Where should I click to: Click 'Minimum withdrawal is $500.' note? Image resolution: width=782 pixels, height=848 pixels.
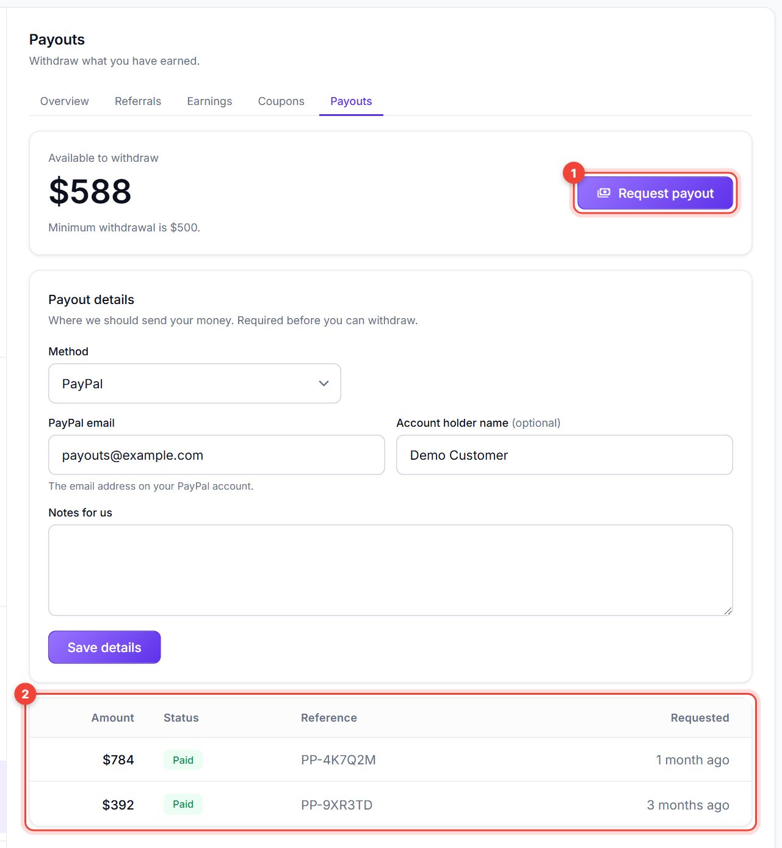click(x=125, y=228)
